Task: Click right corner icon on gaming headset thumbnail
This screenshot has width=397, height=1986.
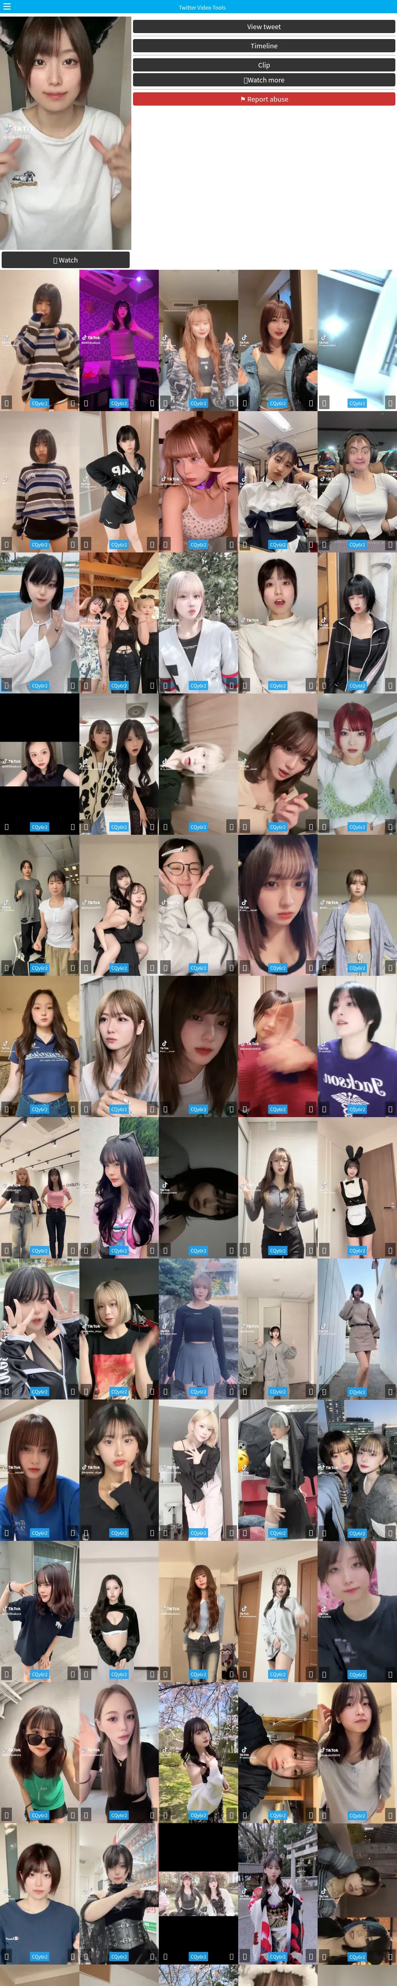Action: click(390, 544)
